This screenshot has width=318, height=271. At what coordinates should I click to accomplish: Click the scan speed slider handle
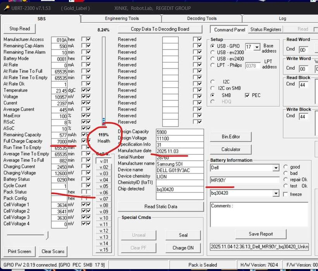[47, 235]
